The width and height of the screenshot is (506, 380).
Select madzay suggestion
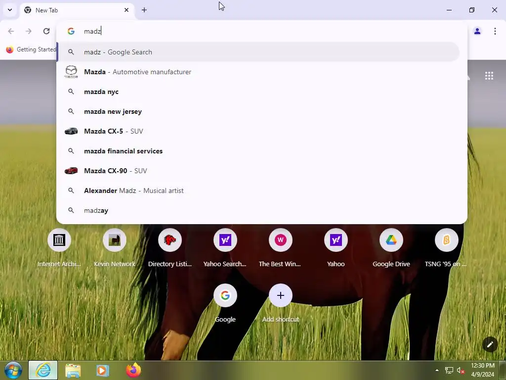tap(258, 210)
